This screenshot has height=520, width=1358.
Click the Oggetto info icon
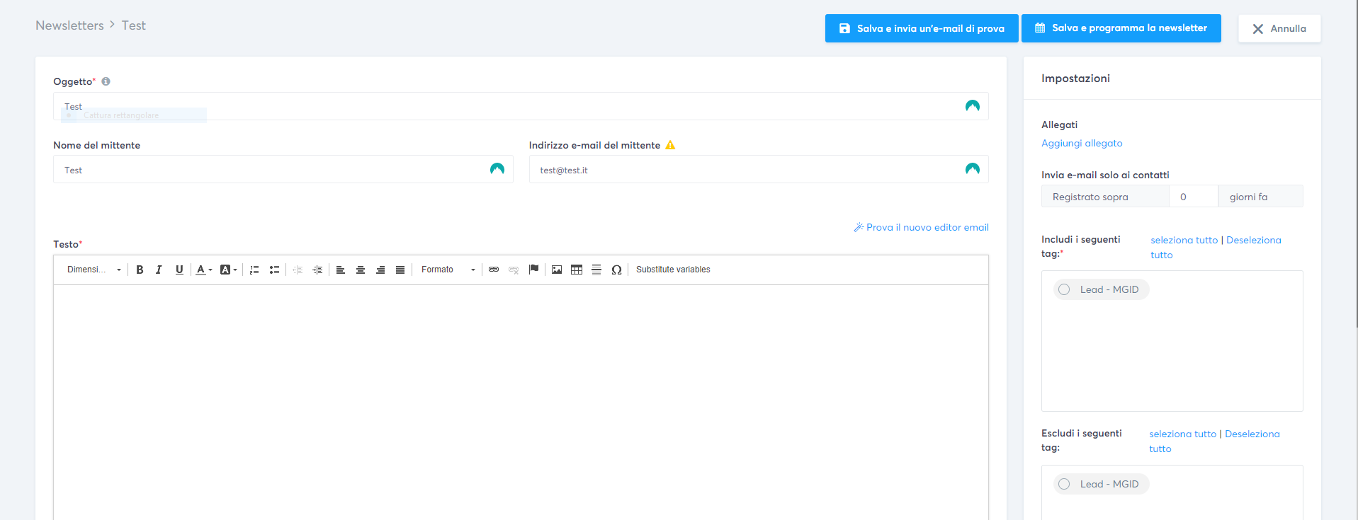pyautogui.click(x=106, y=81)
